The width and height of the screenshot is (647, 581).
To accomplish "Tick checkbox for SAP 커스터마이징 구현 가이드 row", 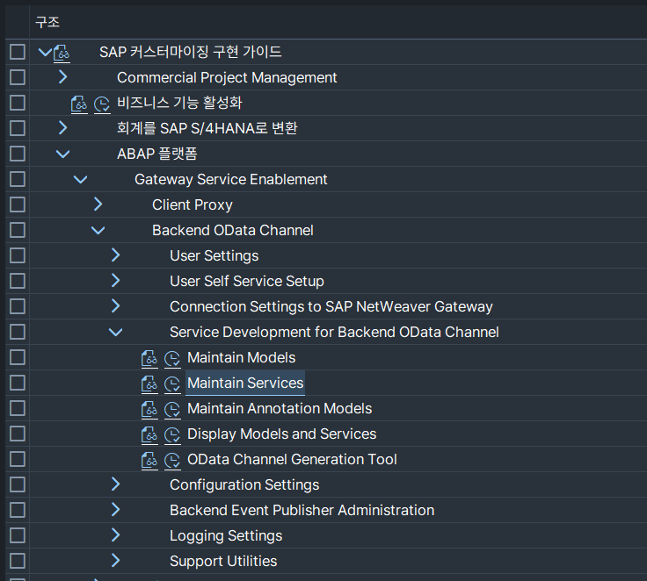I will pos(18,52).
